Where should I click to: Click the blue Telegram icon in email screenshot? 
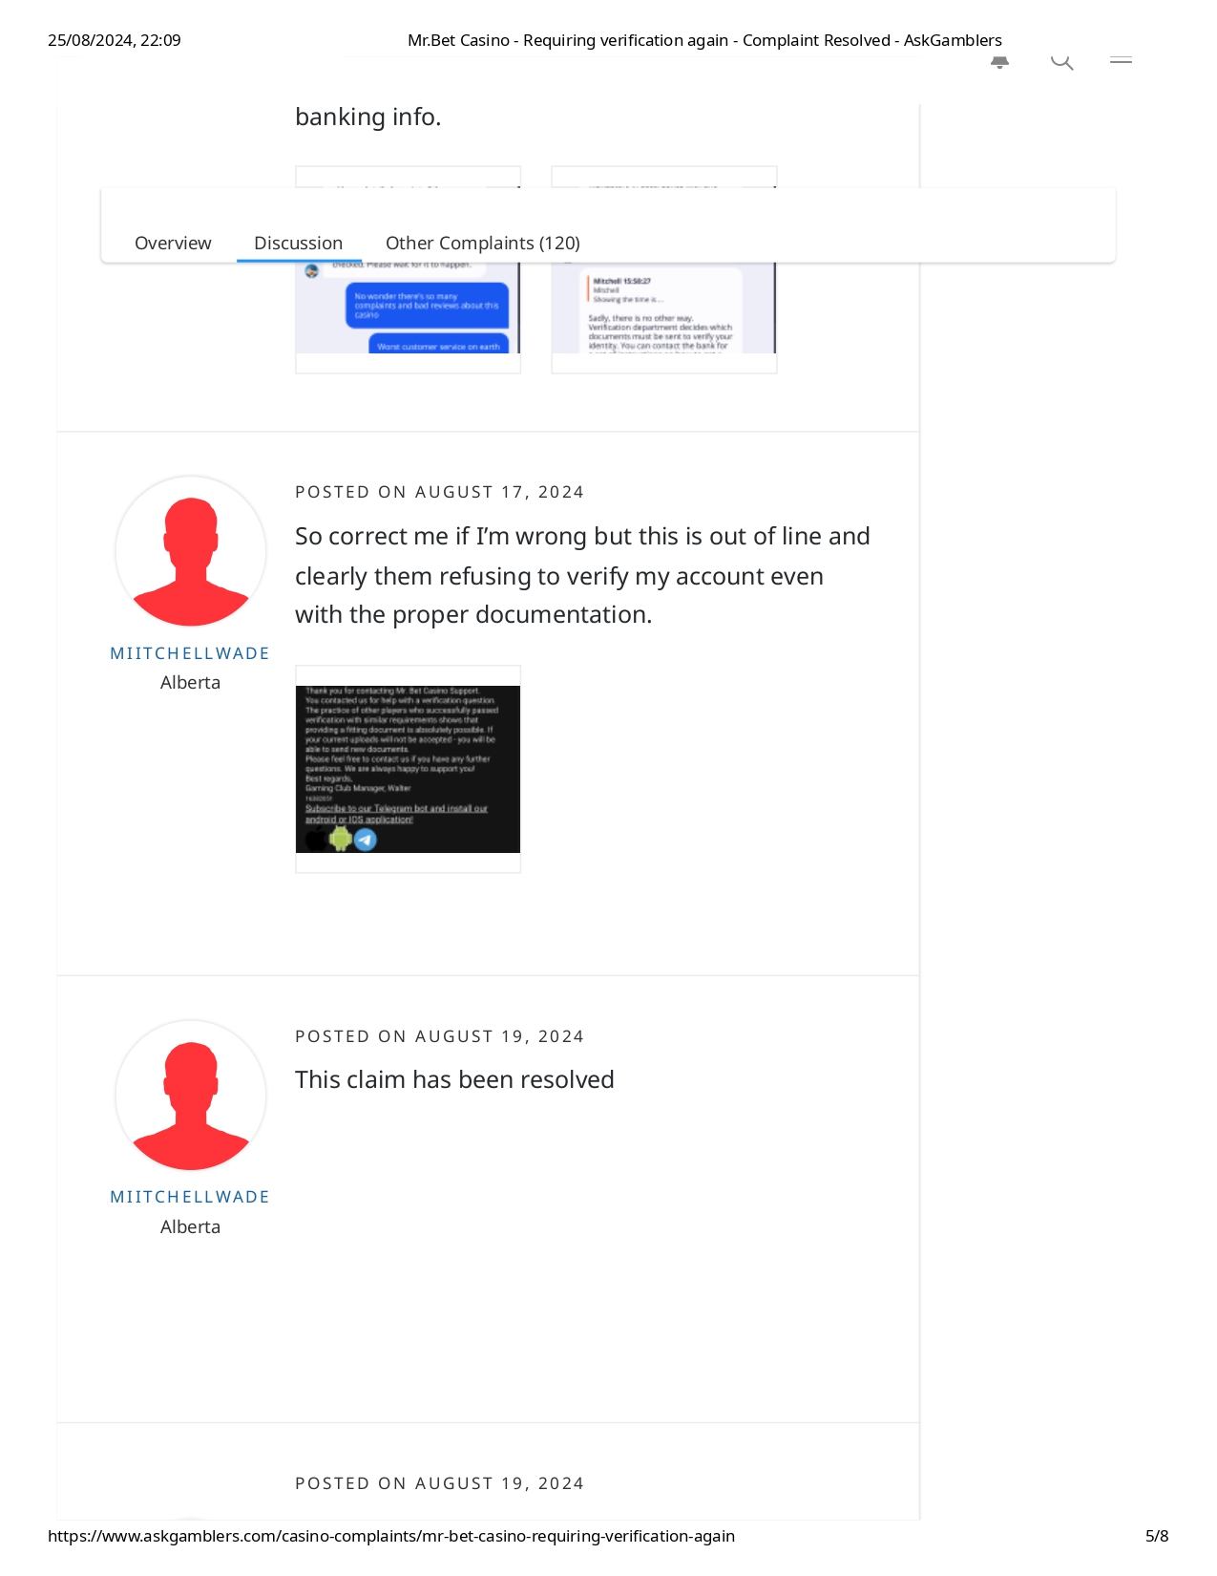(x=366, y=840)
